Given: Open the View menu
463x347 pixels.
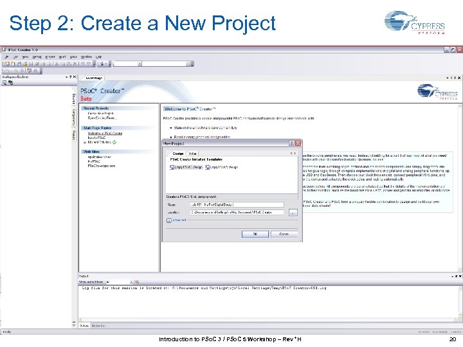Looking at the screenshot, I should tap(25, 57).
